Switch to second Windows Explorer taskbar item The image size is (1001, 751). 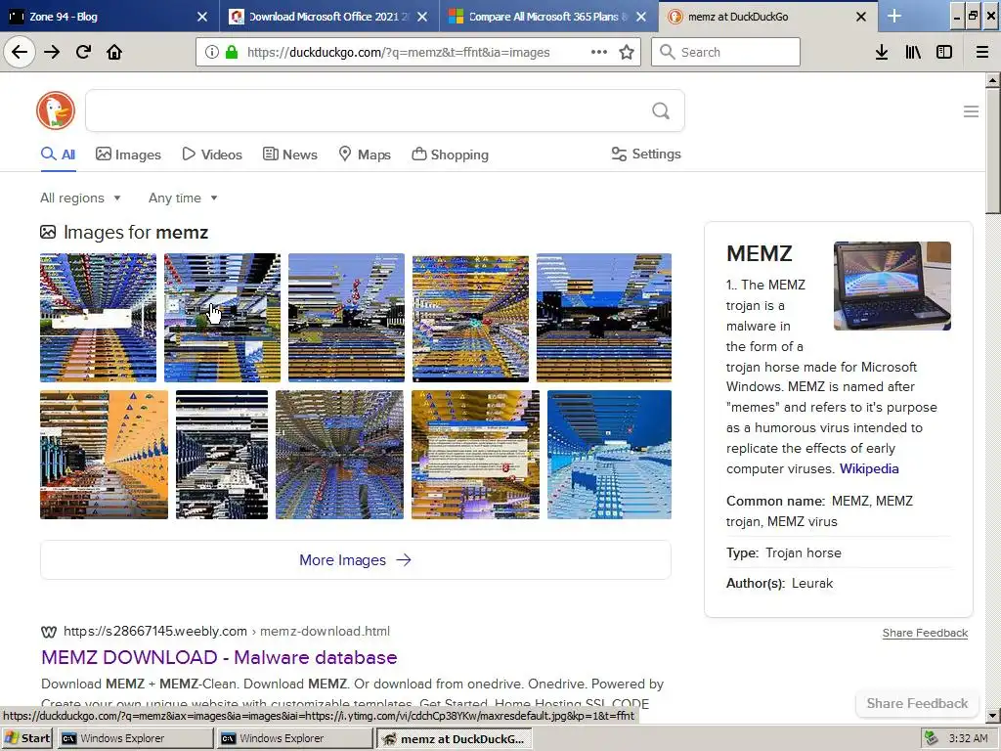click(294, 738)
